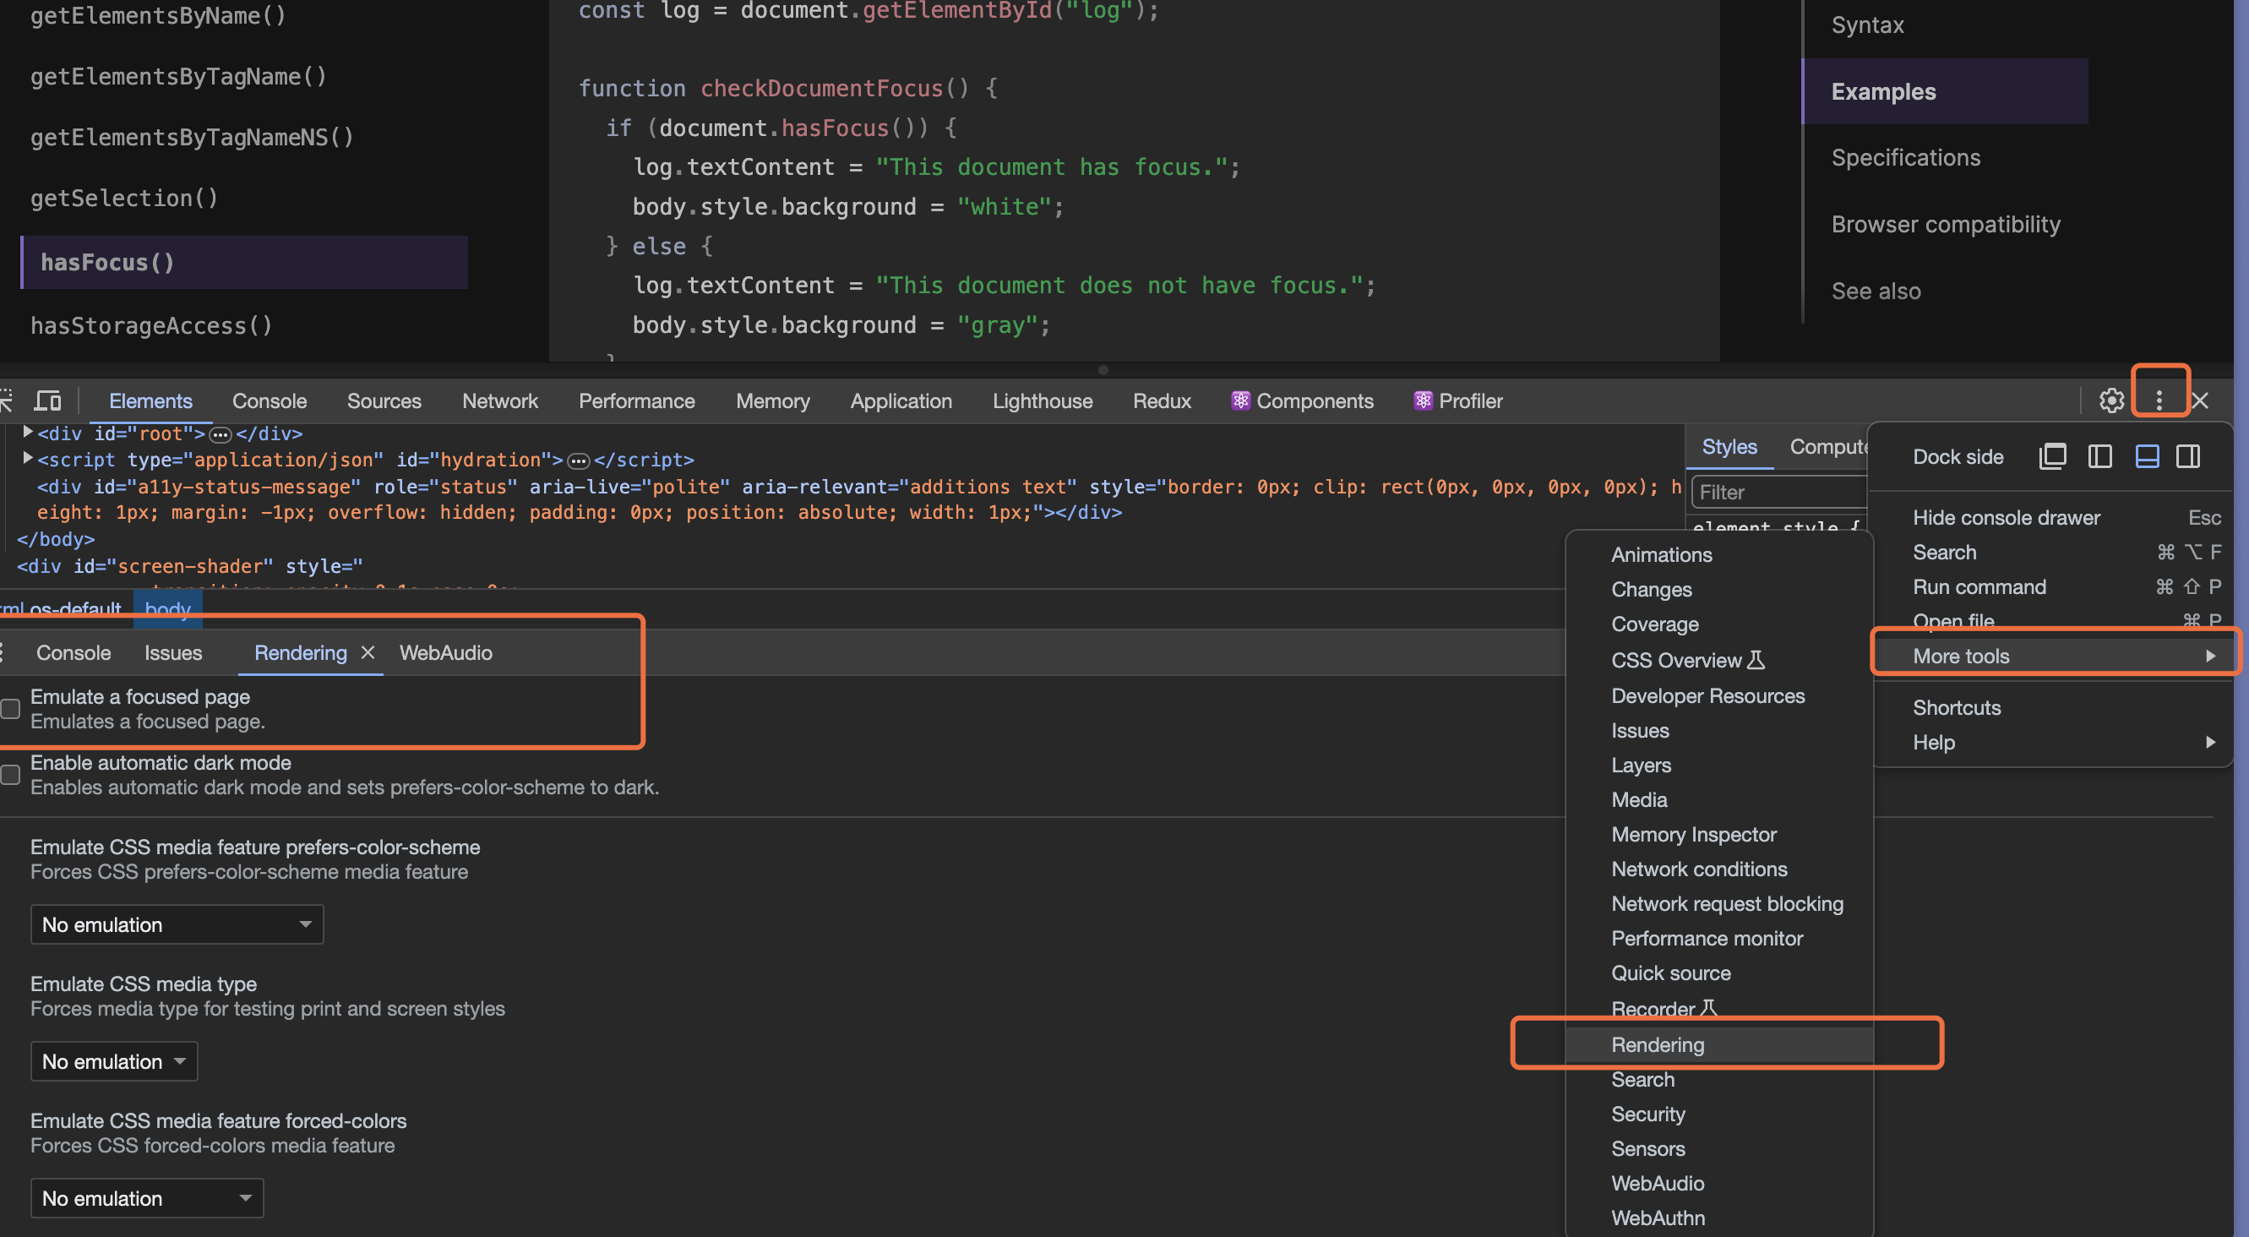The width and height of the screenshot is (2249, 1237).
Task: Activate the element inspector picker icon
Action: coord(5,401)
